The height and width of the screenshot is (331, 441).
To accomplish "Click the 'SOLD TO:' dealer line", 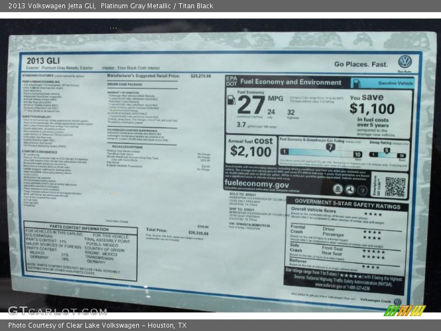I will [243, 194].
